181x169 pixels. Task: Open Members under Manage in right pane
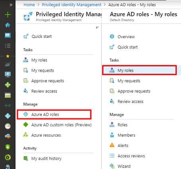pos(123,135)
